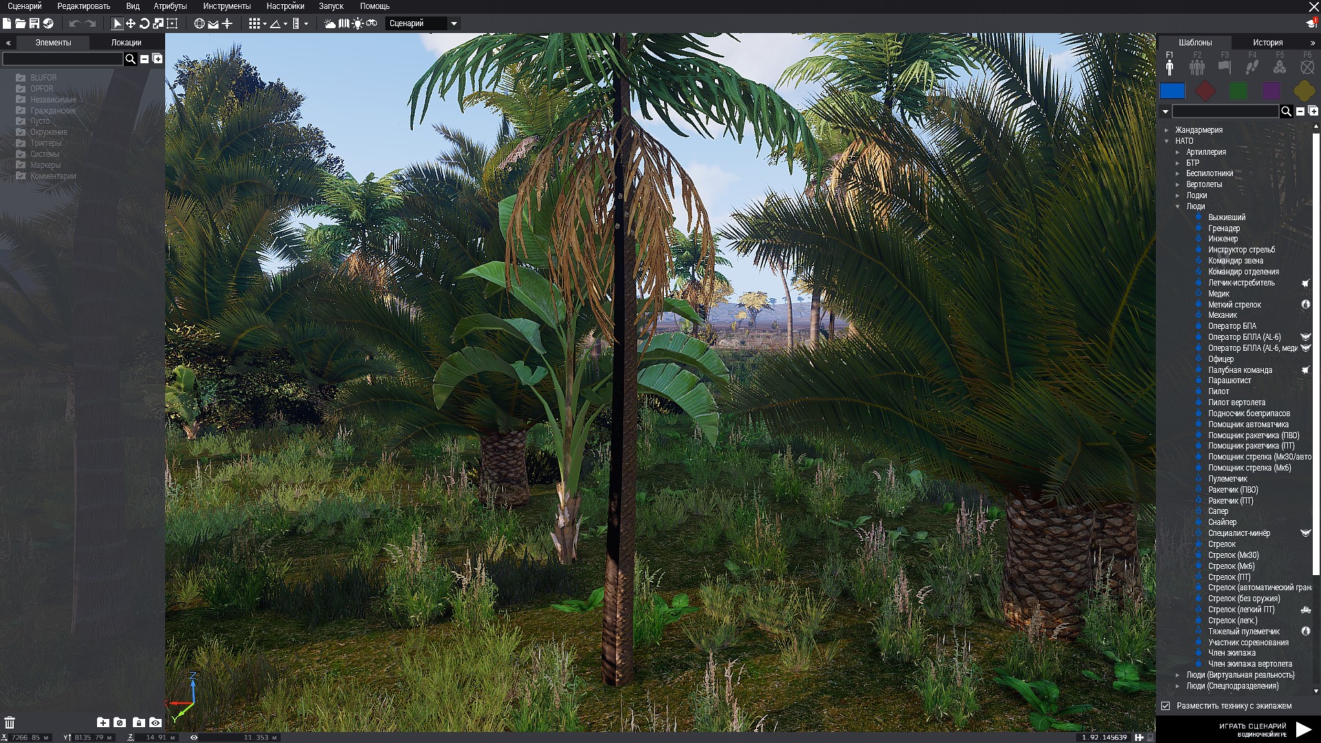Screen dimensions: 1321x743
Task: Switch to the История tab
Action: tap(1267, 43)
